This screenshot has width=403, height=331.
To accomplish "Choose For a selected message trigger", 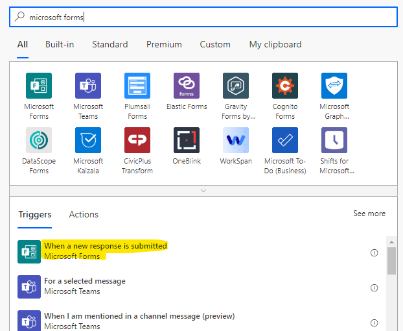I will 85,281.
